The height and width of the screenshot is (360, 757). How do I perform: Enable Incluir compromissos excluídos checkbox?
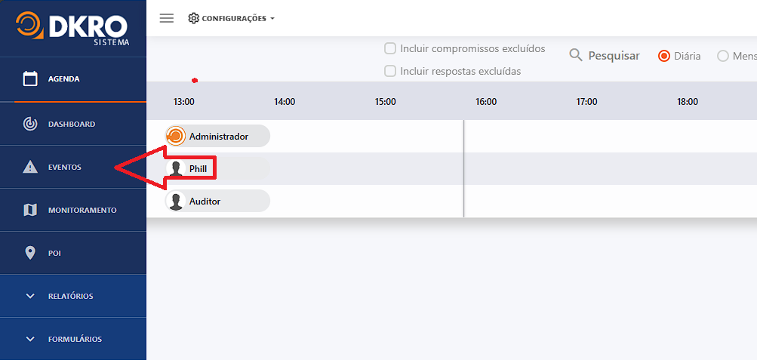pos(390,48)
